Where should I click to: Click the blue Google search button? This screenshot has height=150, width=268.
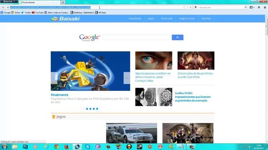pyautogui.click(x=178, y=37)
